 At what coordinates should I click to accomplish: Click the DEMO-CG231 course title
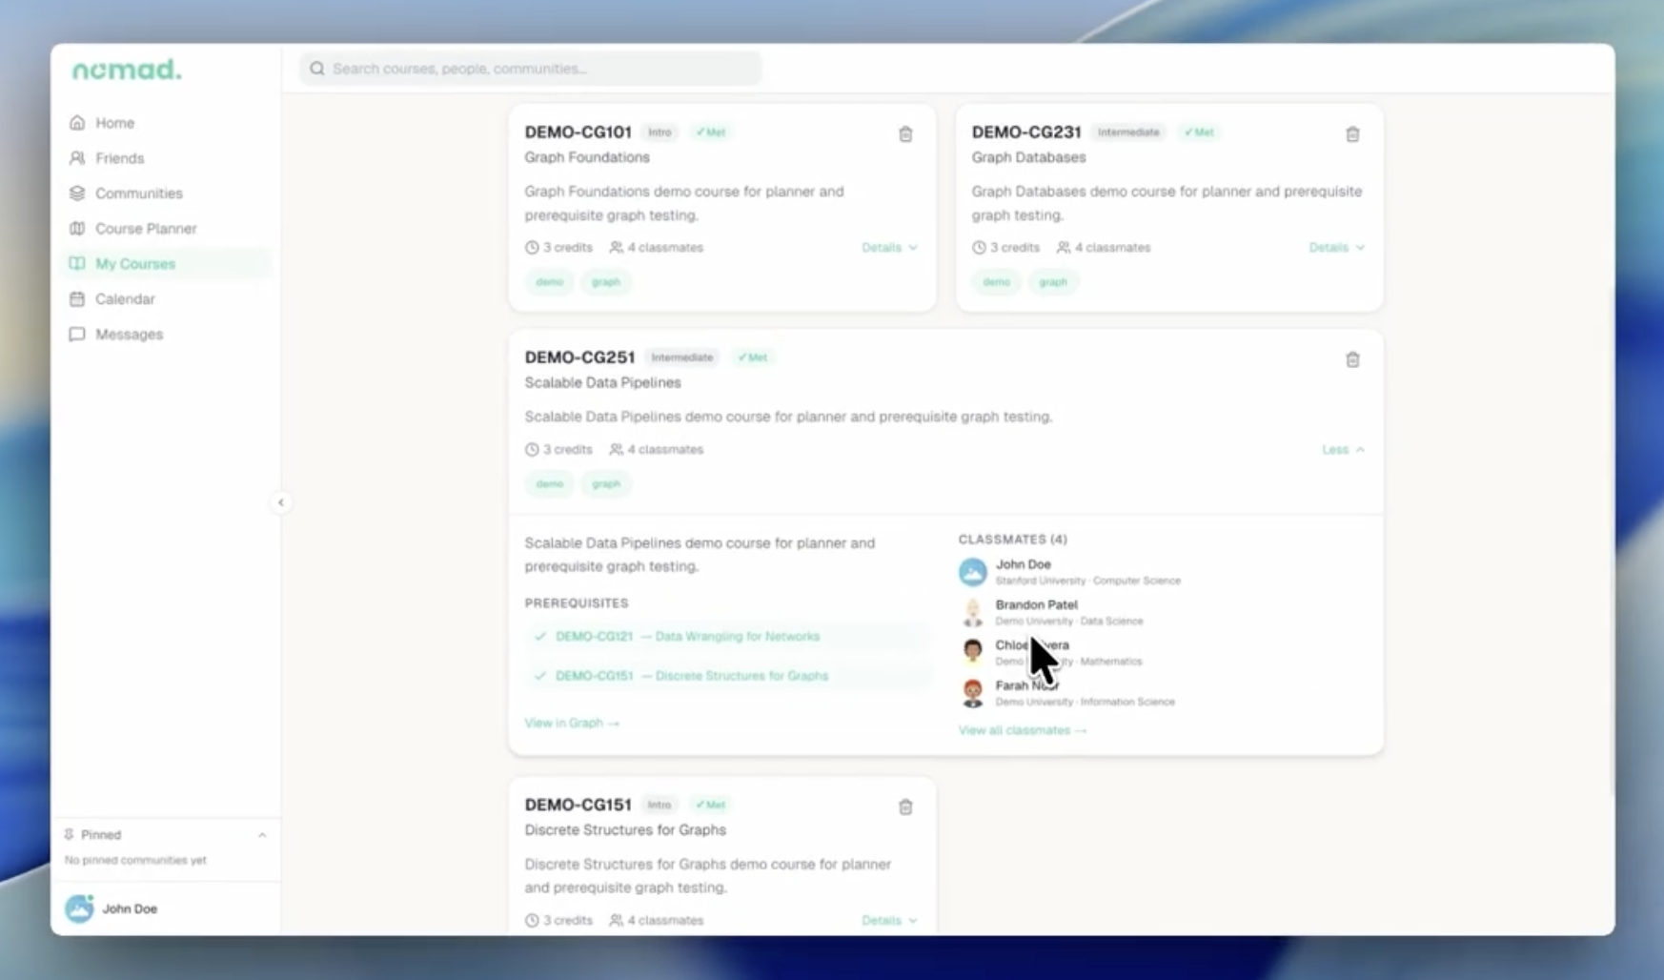[1026, 133]
